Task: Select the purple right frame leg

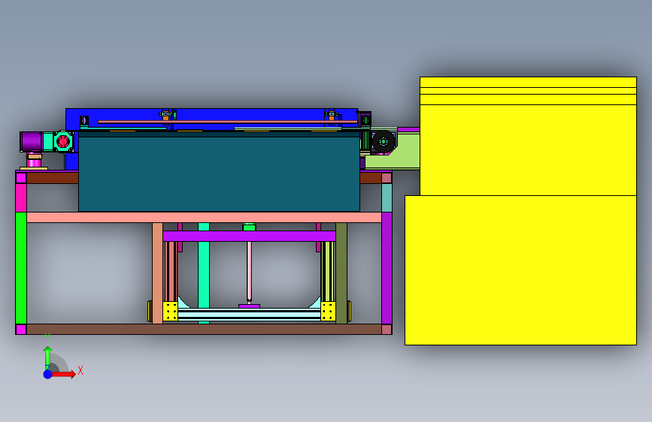Action: [x=387, y=268]
